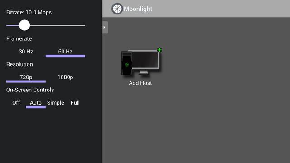Click the bitrate slider thumb

coord(24,25)
